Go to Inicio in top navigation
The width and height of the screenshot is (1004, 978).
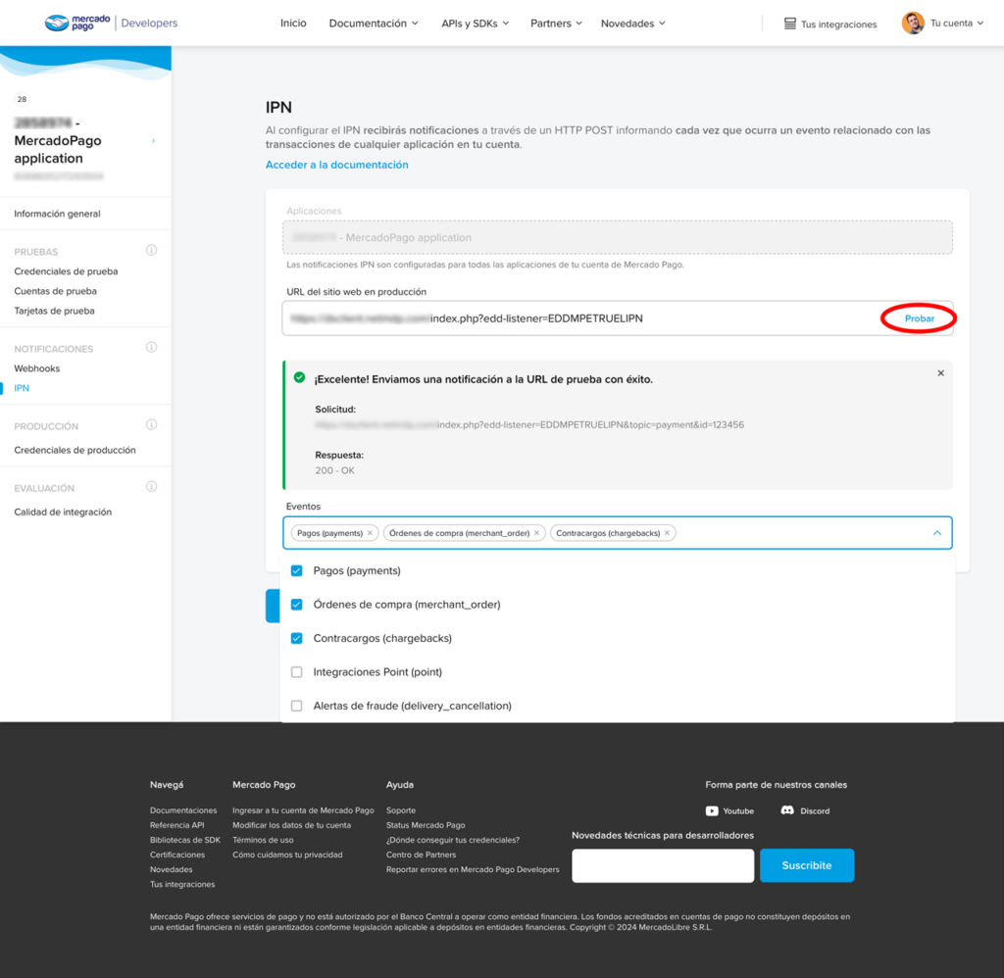tap(293, 24)
